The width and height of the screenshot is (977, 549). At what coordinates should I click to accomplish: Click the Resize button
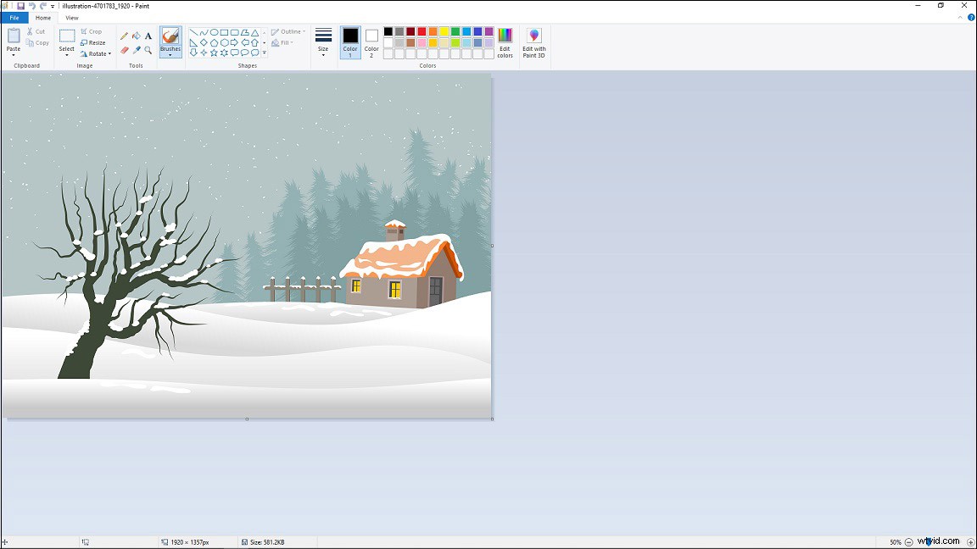click(93, 42)
